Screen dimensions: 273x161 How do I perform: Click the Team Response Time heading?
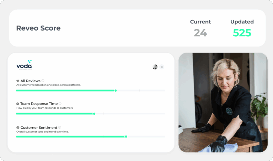coord(39,104)
